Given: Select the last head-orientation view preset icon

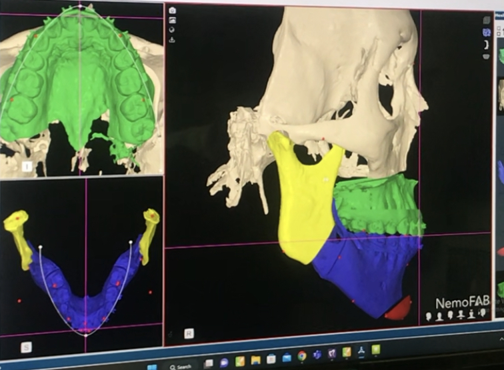Looking at the screenshot, I should [x=483, y=313].
